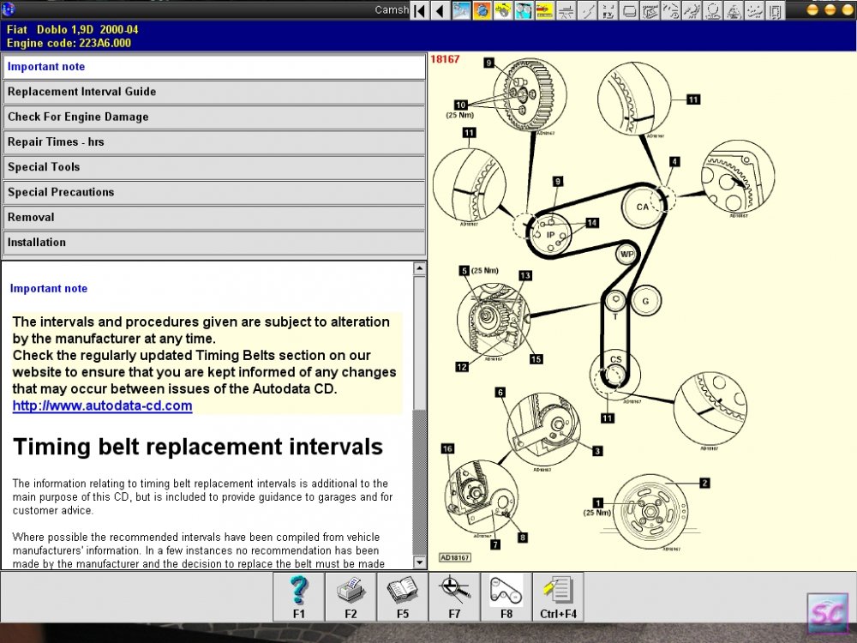Click the SC logo at bottom right
Image resolution: width=857 pixels, height=643 pixels.
(828, 615)
